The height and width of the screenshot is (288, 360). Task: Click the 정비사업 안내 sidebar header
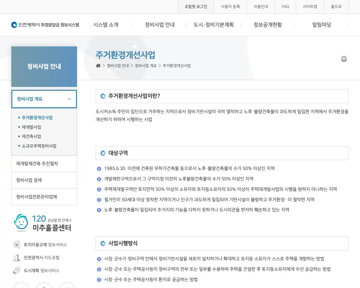44,67
